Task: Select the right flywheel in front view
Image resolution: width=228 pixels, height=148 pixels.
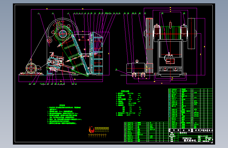Action: (x=191, y=33)
